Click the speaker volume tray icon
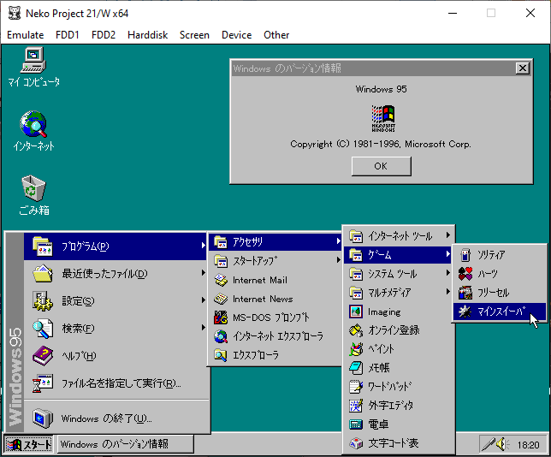551x457 pixels. pyautogui.click(x=503, y=445)
